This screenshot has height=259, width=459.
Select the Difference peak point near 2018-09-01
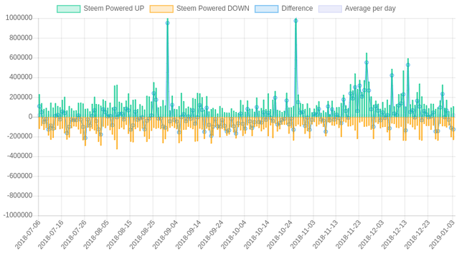tap(167, 23)
